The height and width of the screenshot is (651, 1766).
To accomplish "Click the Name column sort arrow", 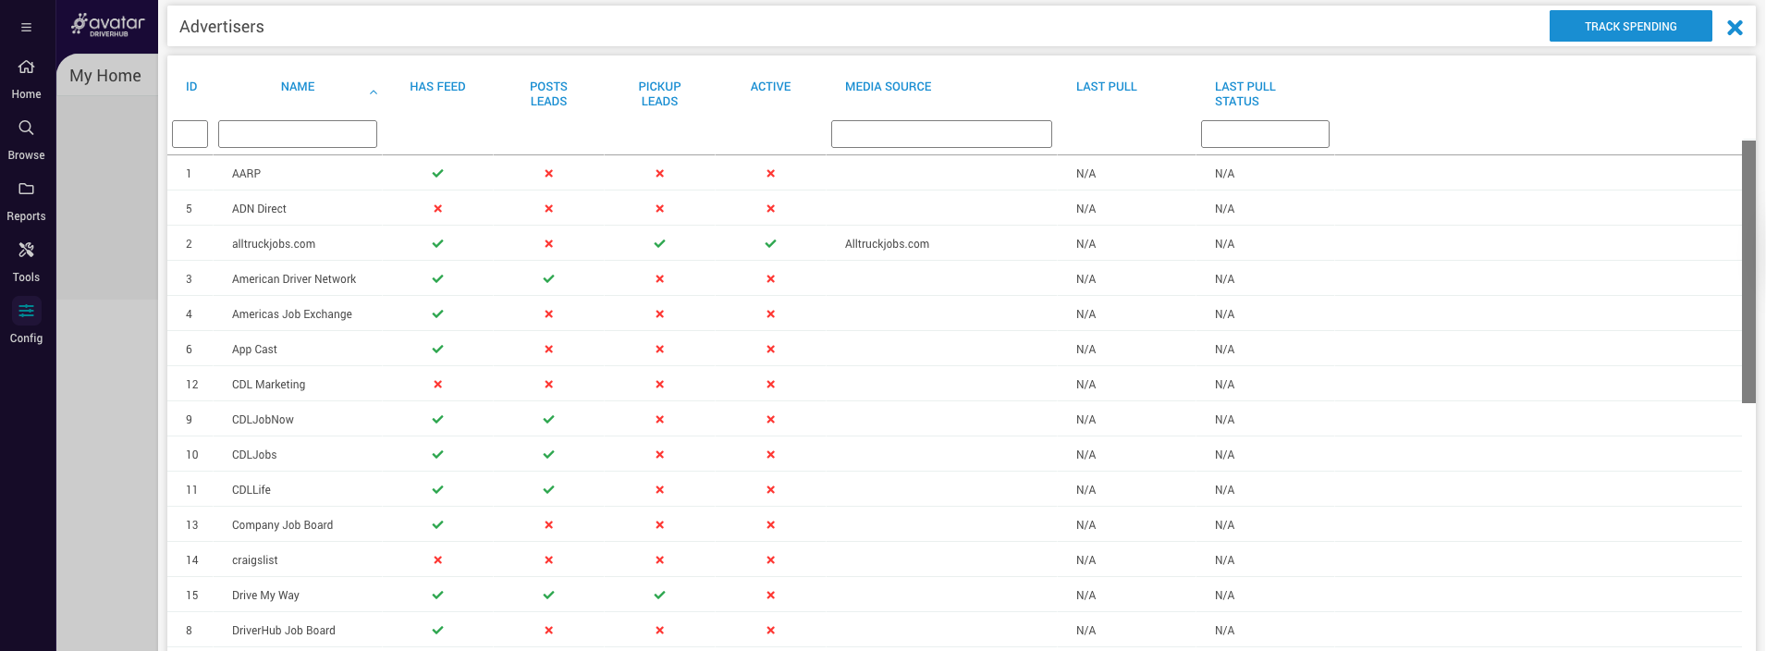I will tap(374, 92).
